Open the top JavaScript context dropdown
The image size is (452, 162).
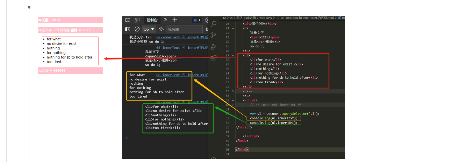coord(149,29)
